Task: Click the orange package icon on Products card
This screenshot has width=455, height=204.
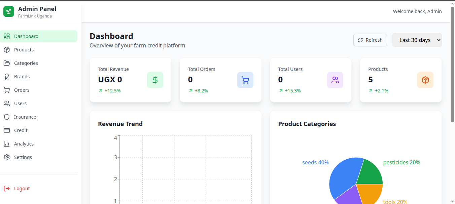Action: 425,80
